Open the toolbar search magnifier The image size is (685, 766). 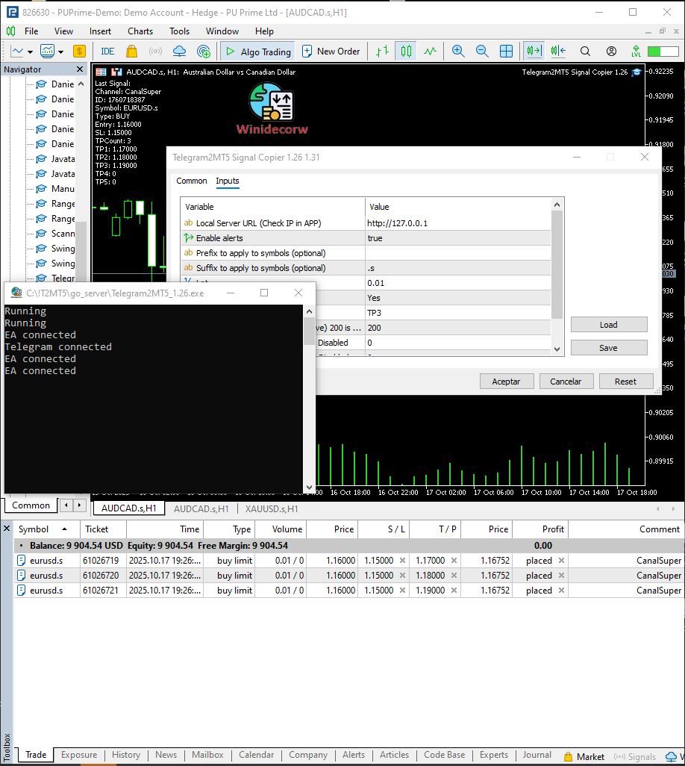pyautogui.click(x=585, y=52)
